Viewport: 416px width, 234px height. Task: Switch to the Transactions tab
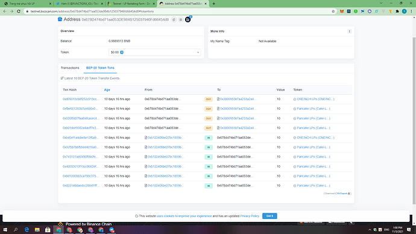[x=70, y=68]
